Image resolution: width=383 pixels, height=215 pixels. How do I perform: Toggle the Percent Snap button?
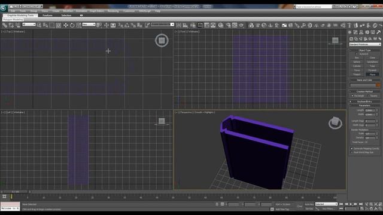pyautogui.click(x=133, y=25)
